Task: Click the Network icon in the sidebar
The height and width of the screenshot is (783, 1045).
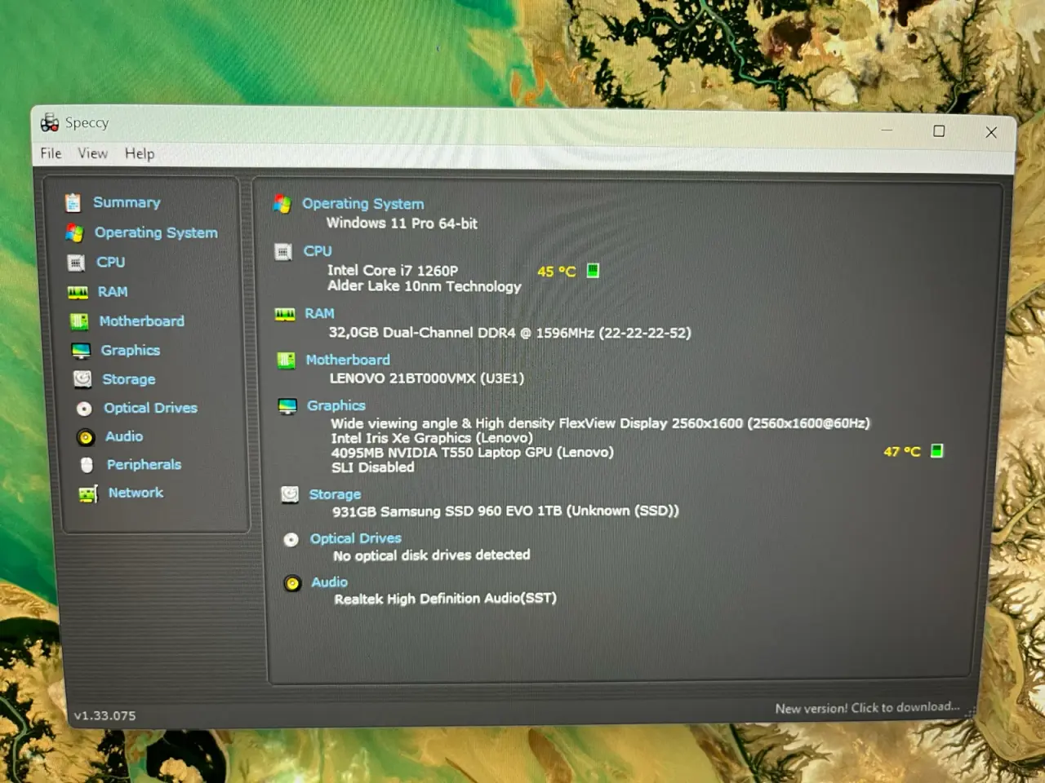Action: (88, 493)
